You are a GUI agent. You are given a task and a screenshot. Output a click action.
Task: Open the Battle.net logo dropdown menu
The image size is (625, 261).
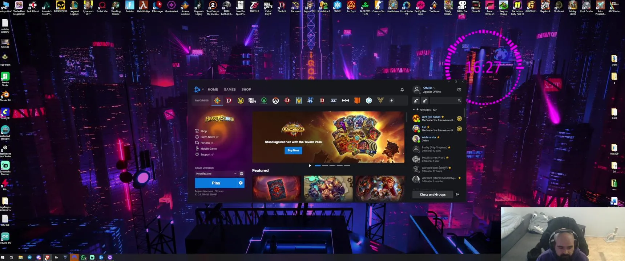(x=199, y=89)
